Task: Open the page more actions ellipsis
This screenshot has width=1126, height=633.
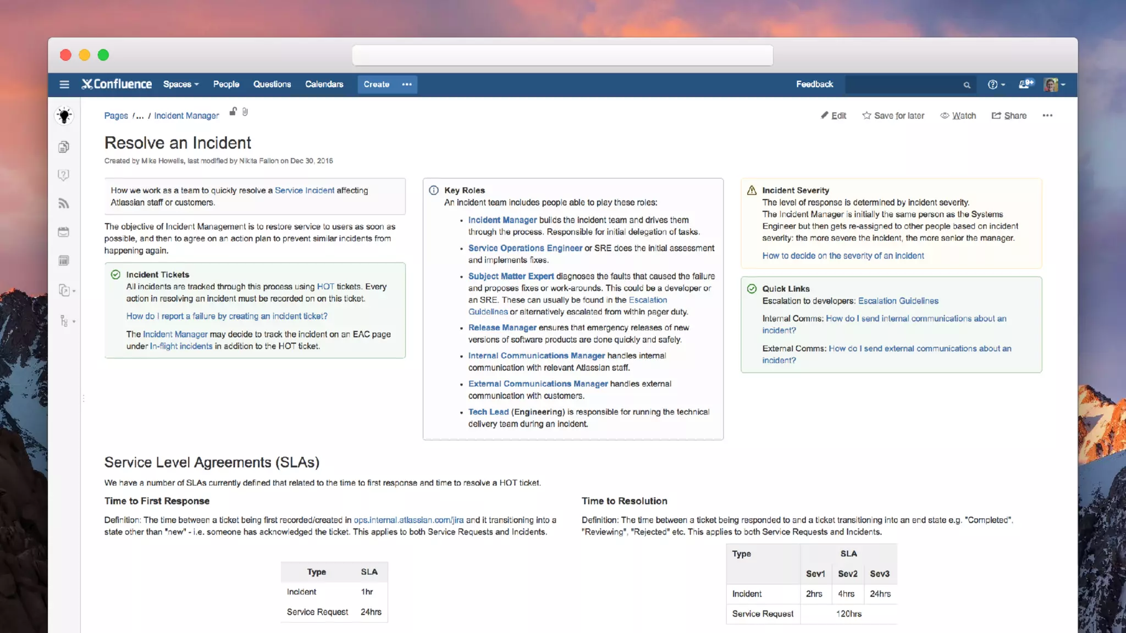Action: point(1047,115)
